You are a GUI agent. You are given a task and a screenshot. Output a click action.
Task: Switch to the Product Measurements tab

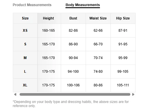[32, 5]
